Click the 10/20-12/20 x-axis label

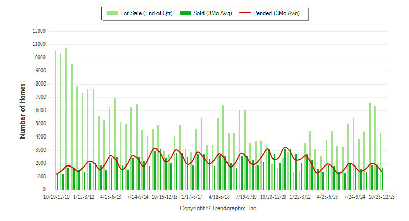pos(273,196)
